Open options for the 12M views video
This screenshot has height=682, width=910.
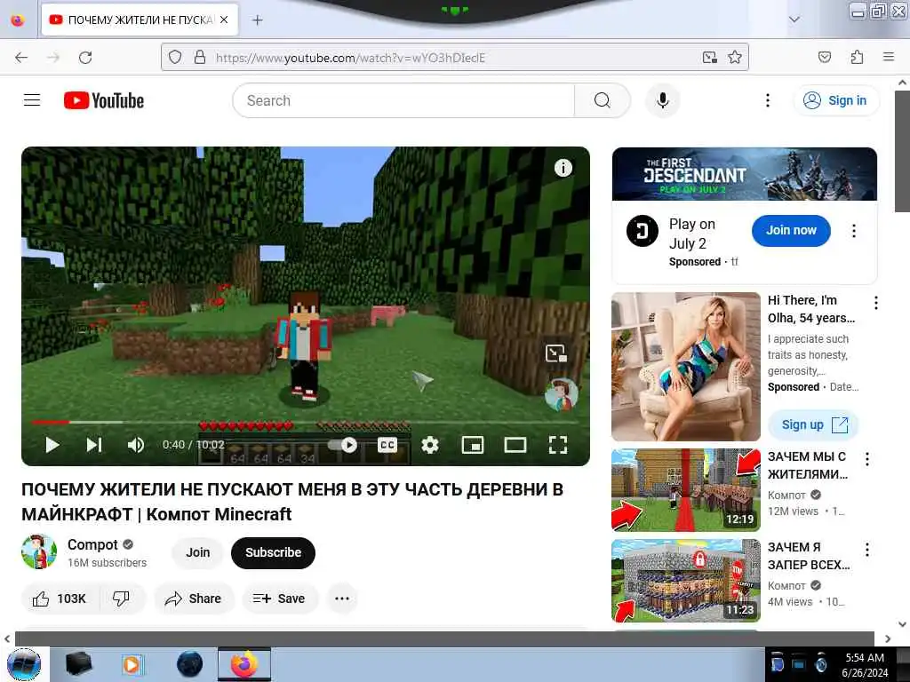pos(867,459)
